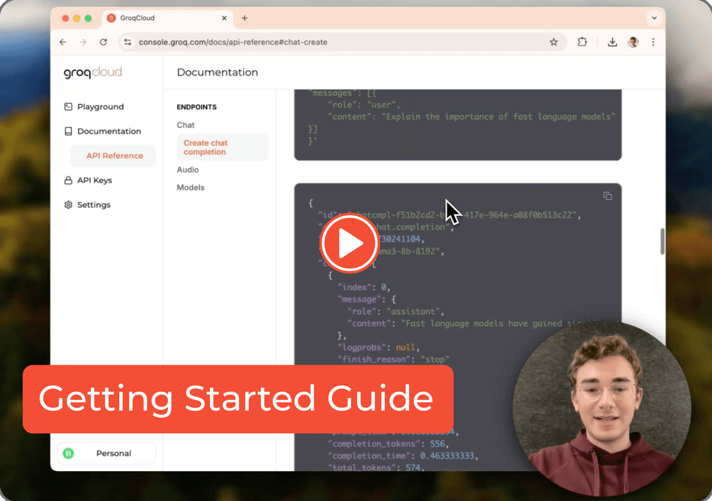Bookmark the page with the star icon

(554, 42)
